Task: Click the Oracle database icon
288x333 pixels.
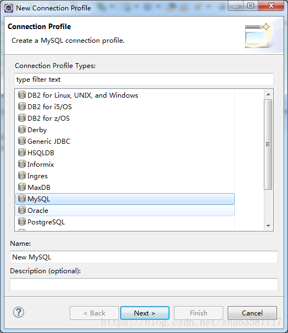Action: pyautogui.click(x=22, y=210)
